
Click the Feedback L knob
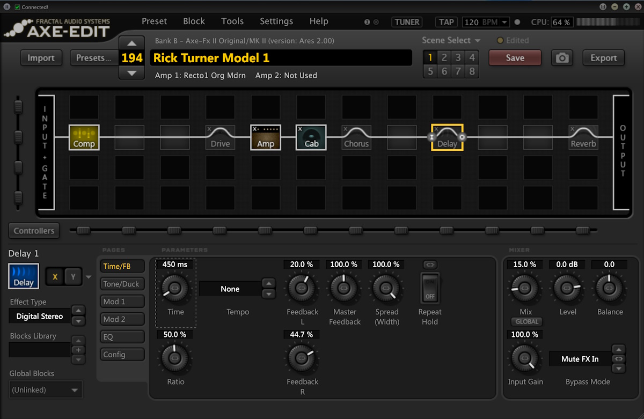302,288
